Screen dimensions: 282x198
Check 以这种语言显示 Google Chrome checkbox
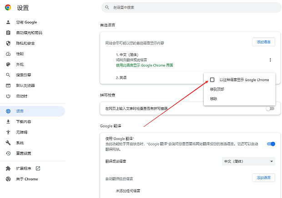212,80
